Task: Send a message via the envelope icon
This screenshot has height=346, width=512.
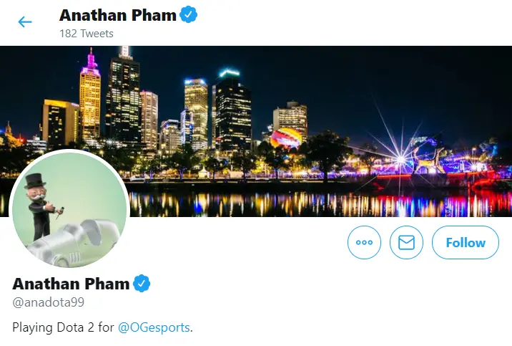Action: (406, 242)
